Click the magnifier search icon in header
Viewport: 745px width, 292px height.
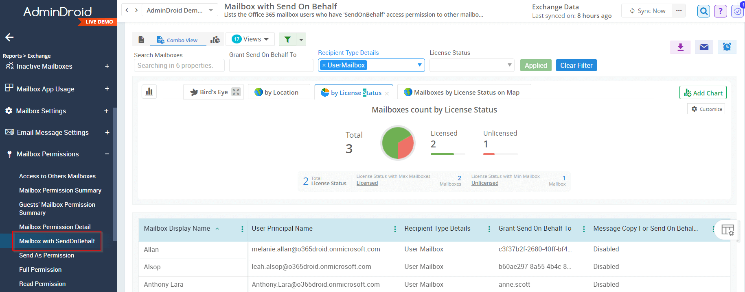point(703,11)
